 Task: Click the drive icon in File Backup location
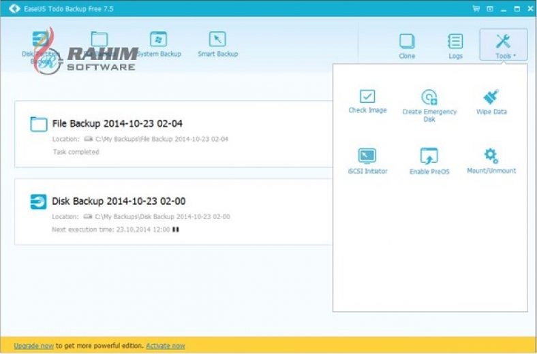(89, 139)
